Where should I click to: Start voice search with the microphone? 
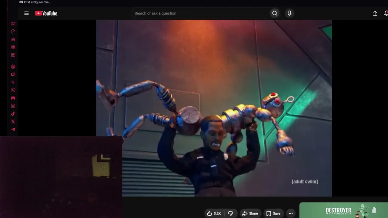[x=289, y=13]
